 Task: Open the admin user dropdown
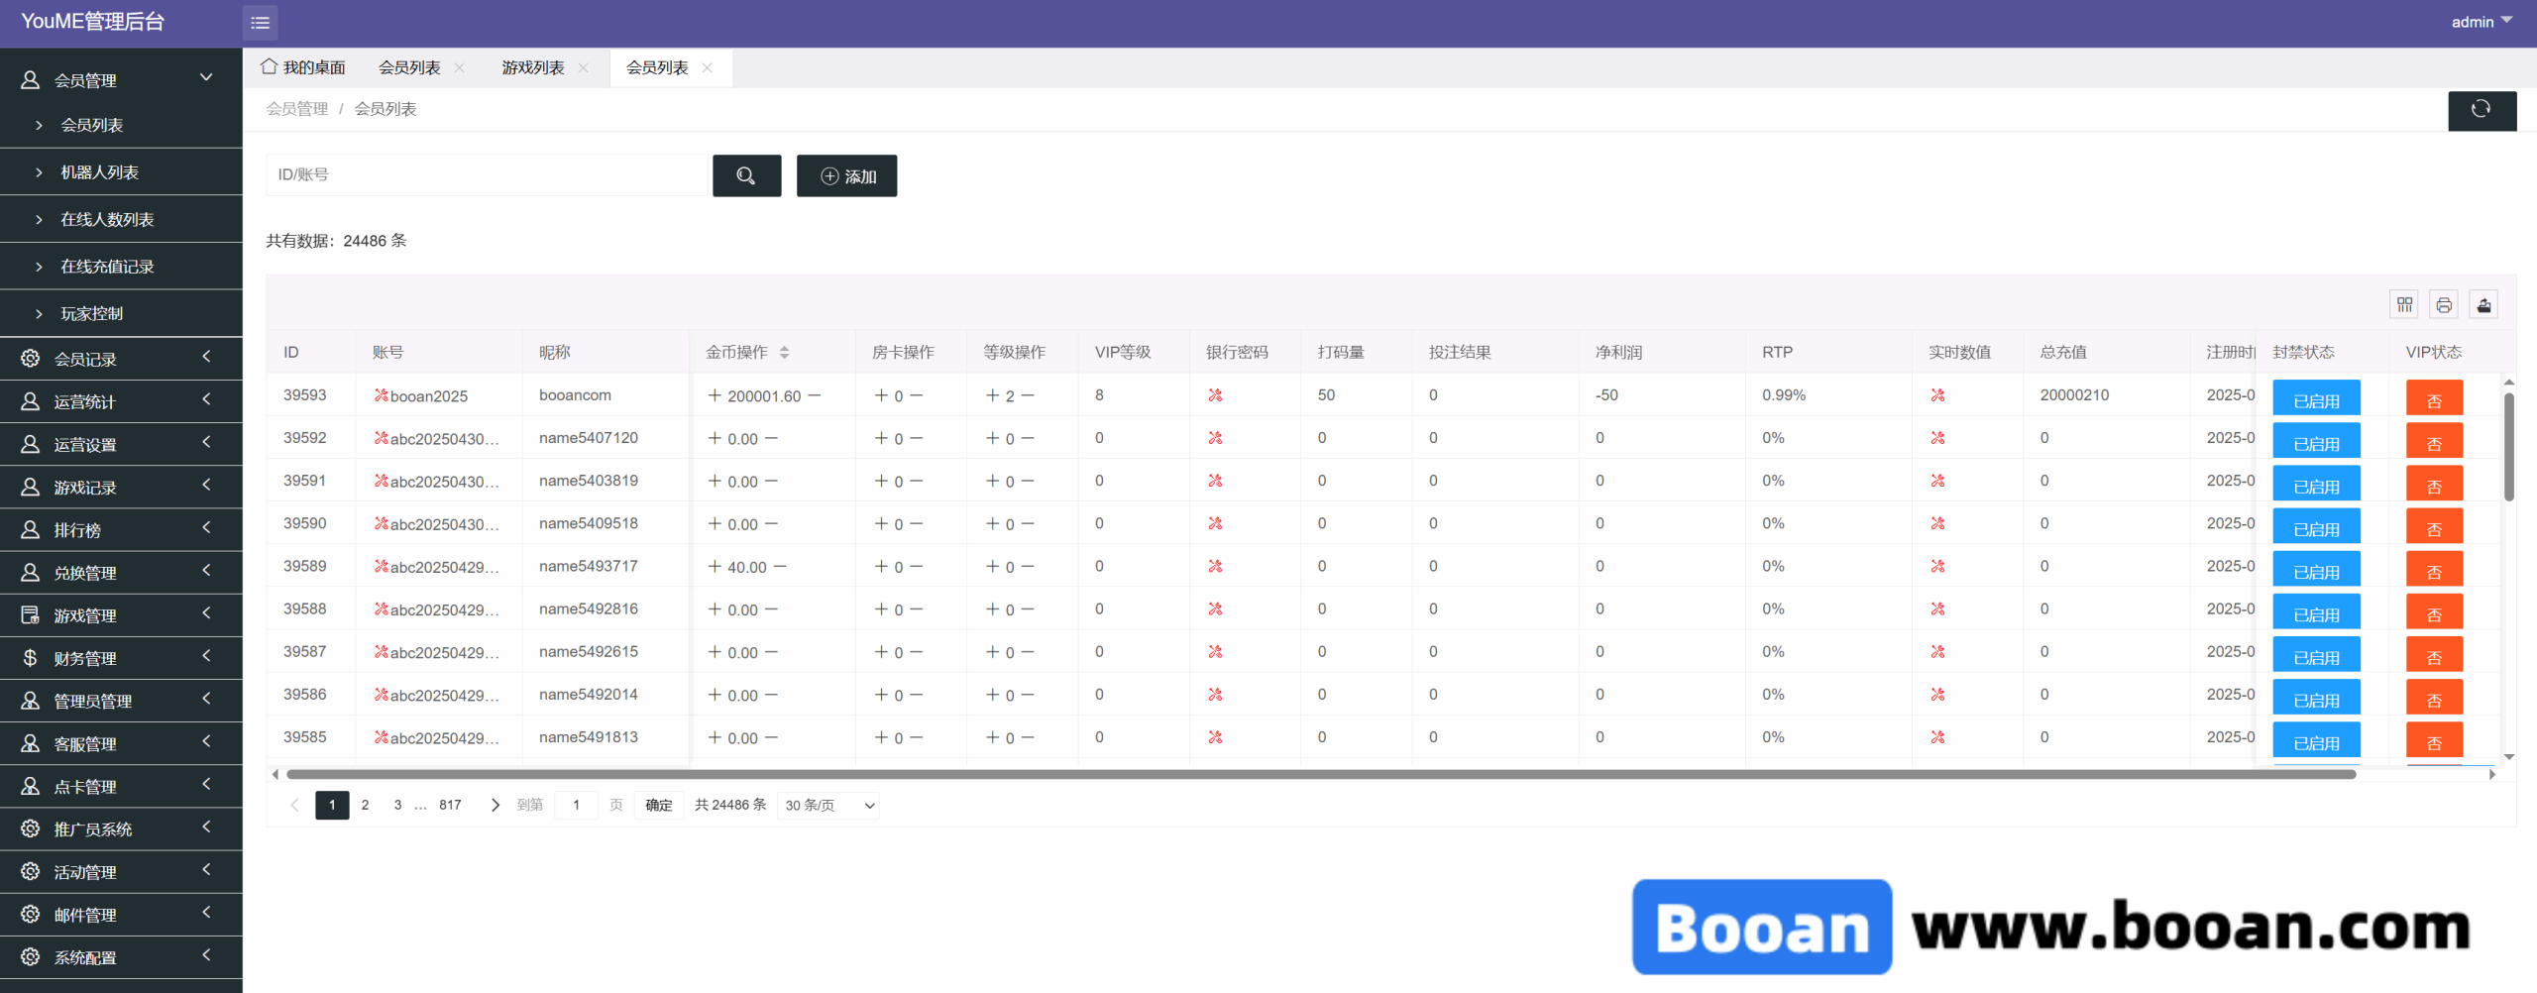pyautogui.click(x=2481, y=22)
